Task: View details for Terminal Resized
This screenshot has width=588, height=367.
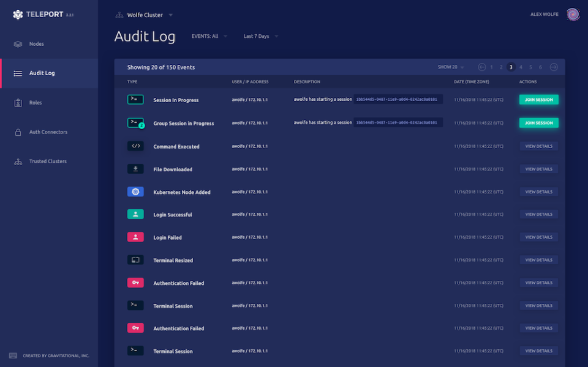Action: [x=538, y=260]
